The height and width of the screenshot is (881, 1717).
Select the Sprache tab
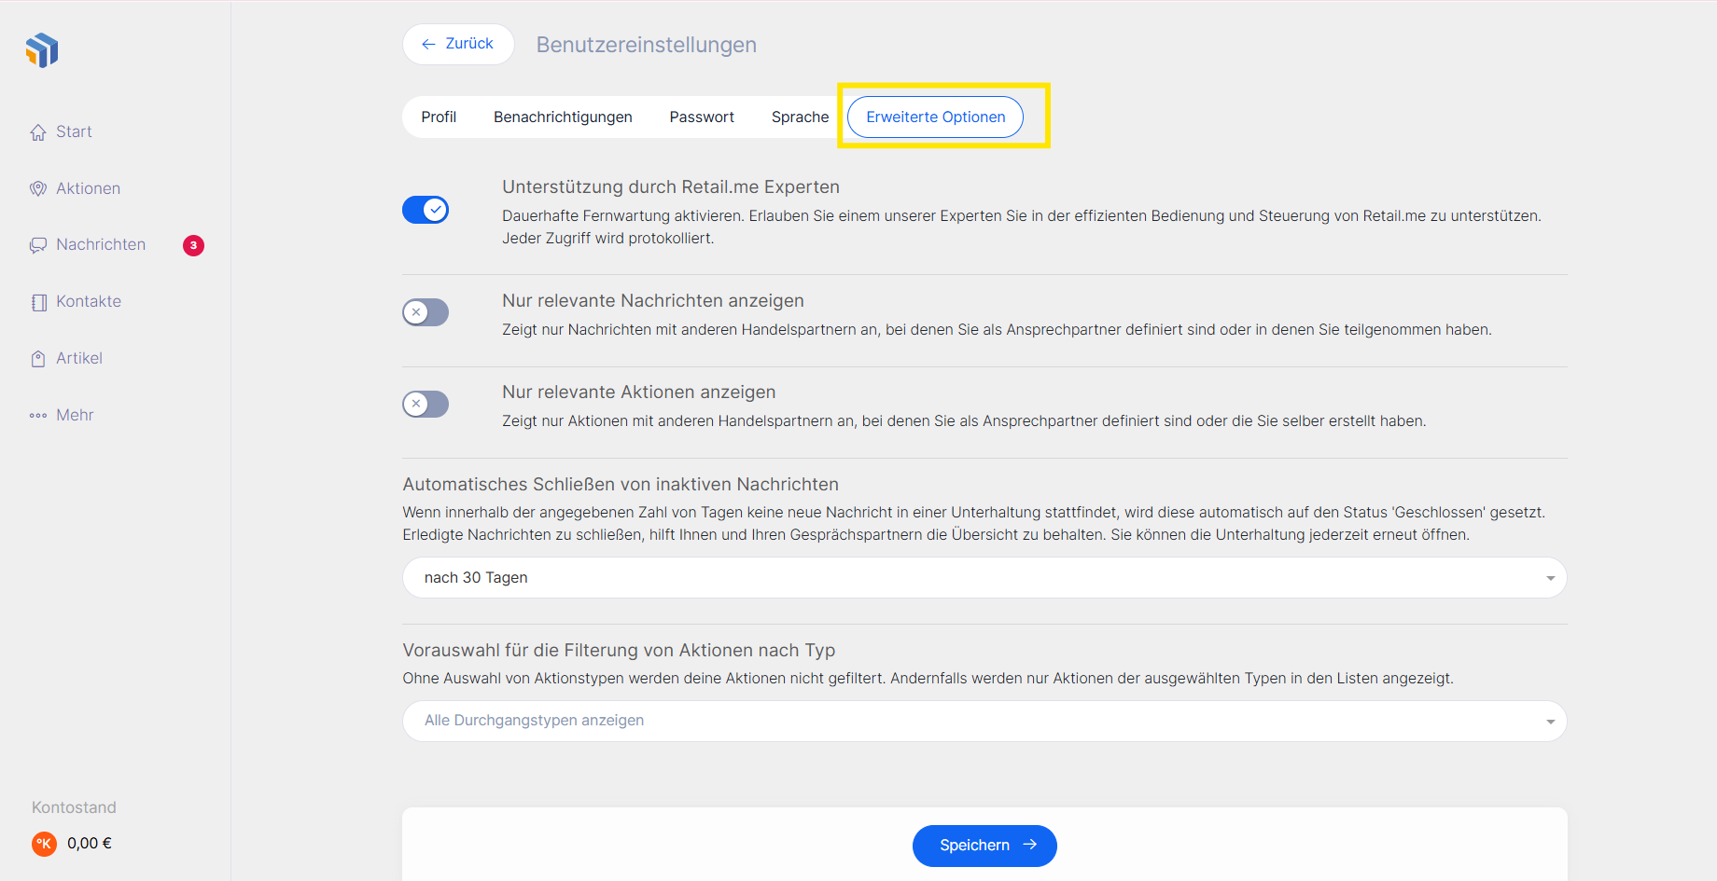pyautogui.click(x=800, y=117)
